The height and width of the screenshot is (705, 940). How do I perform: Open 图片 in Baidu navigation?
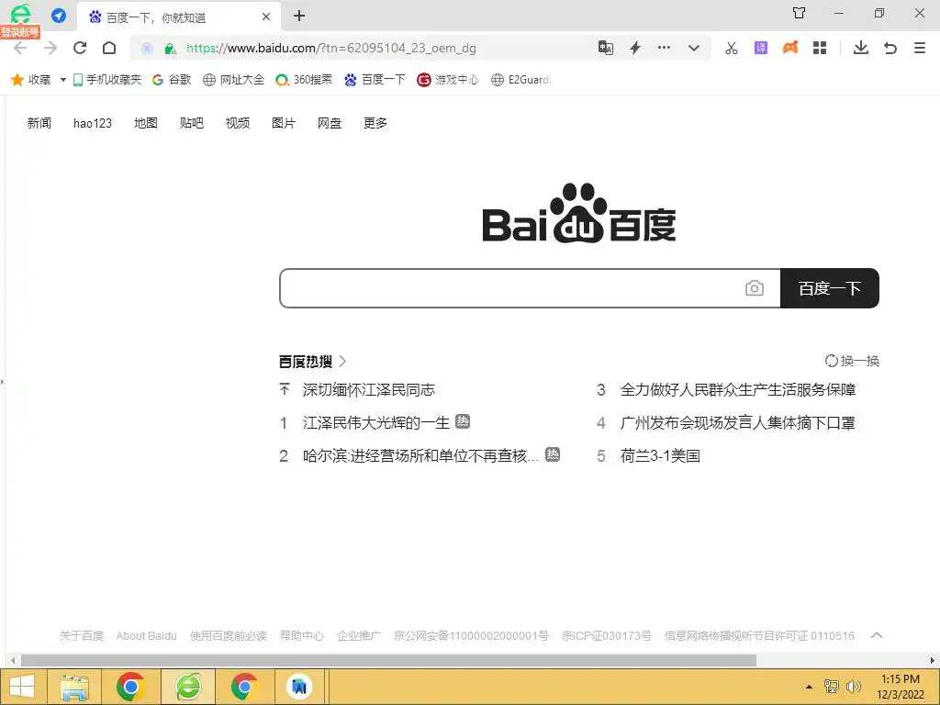284,123
